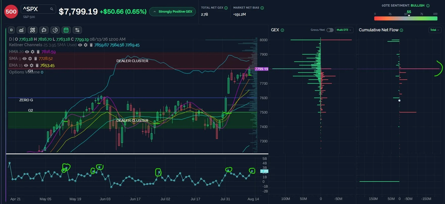Click the +191.2M Market Net Bias value
The image size is (445, 204).
(x=240, y=14)
